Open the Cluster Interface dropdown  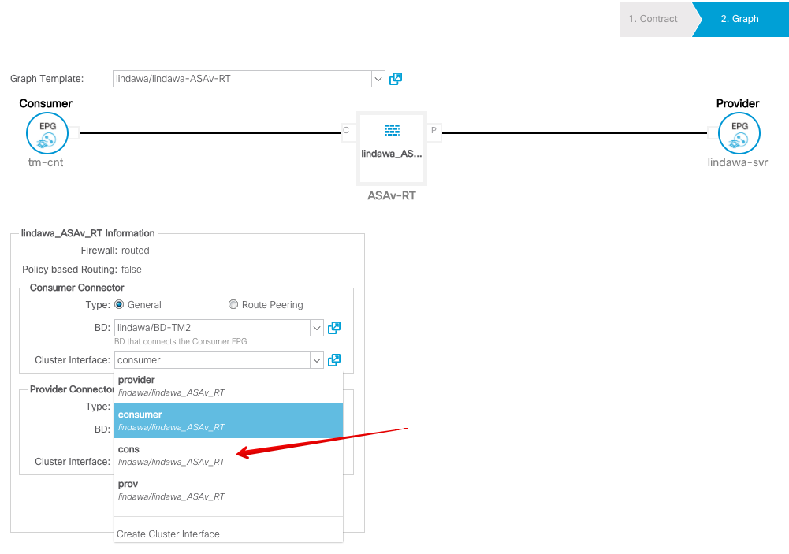coord(317,360)
